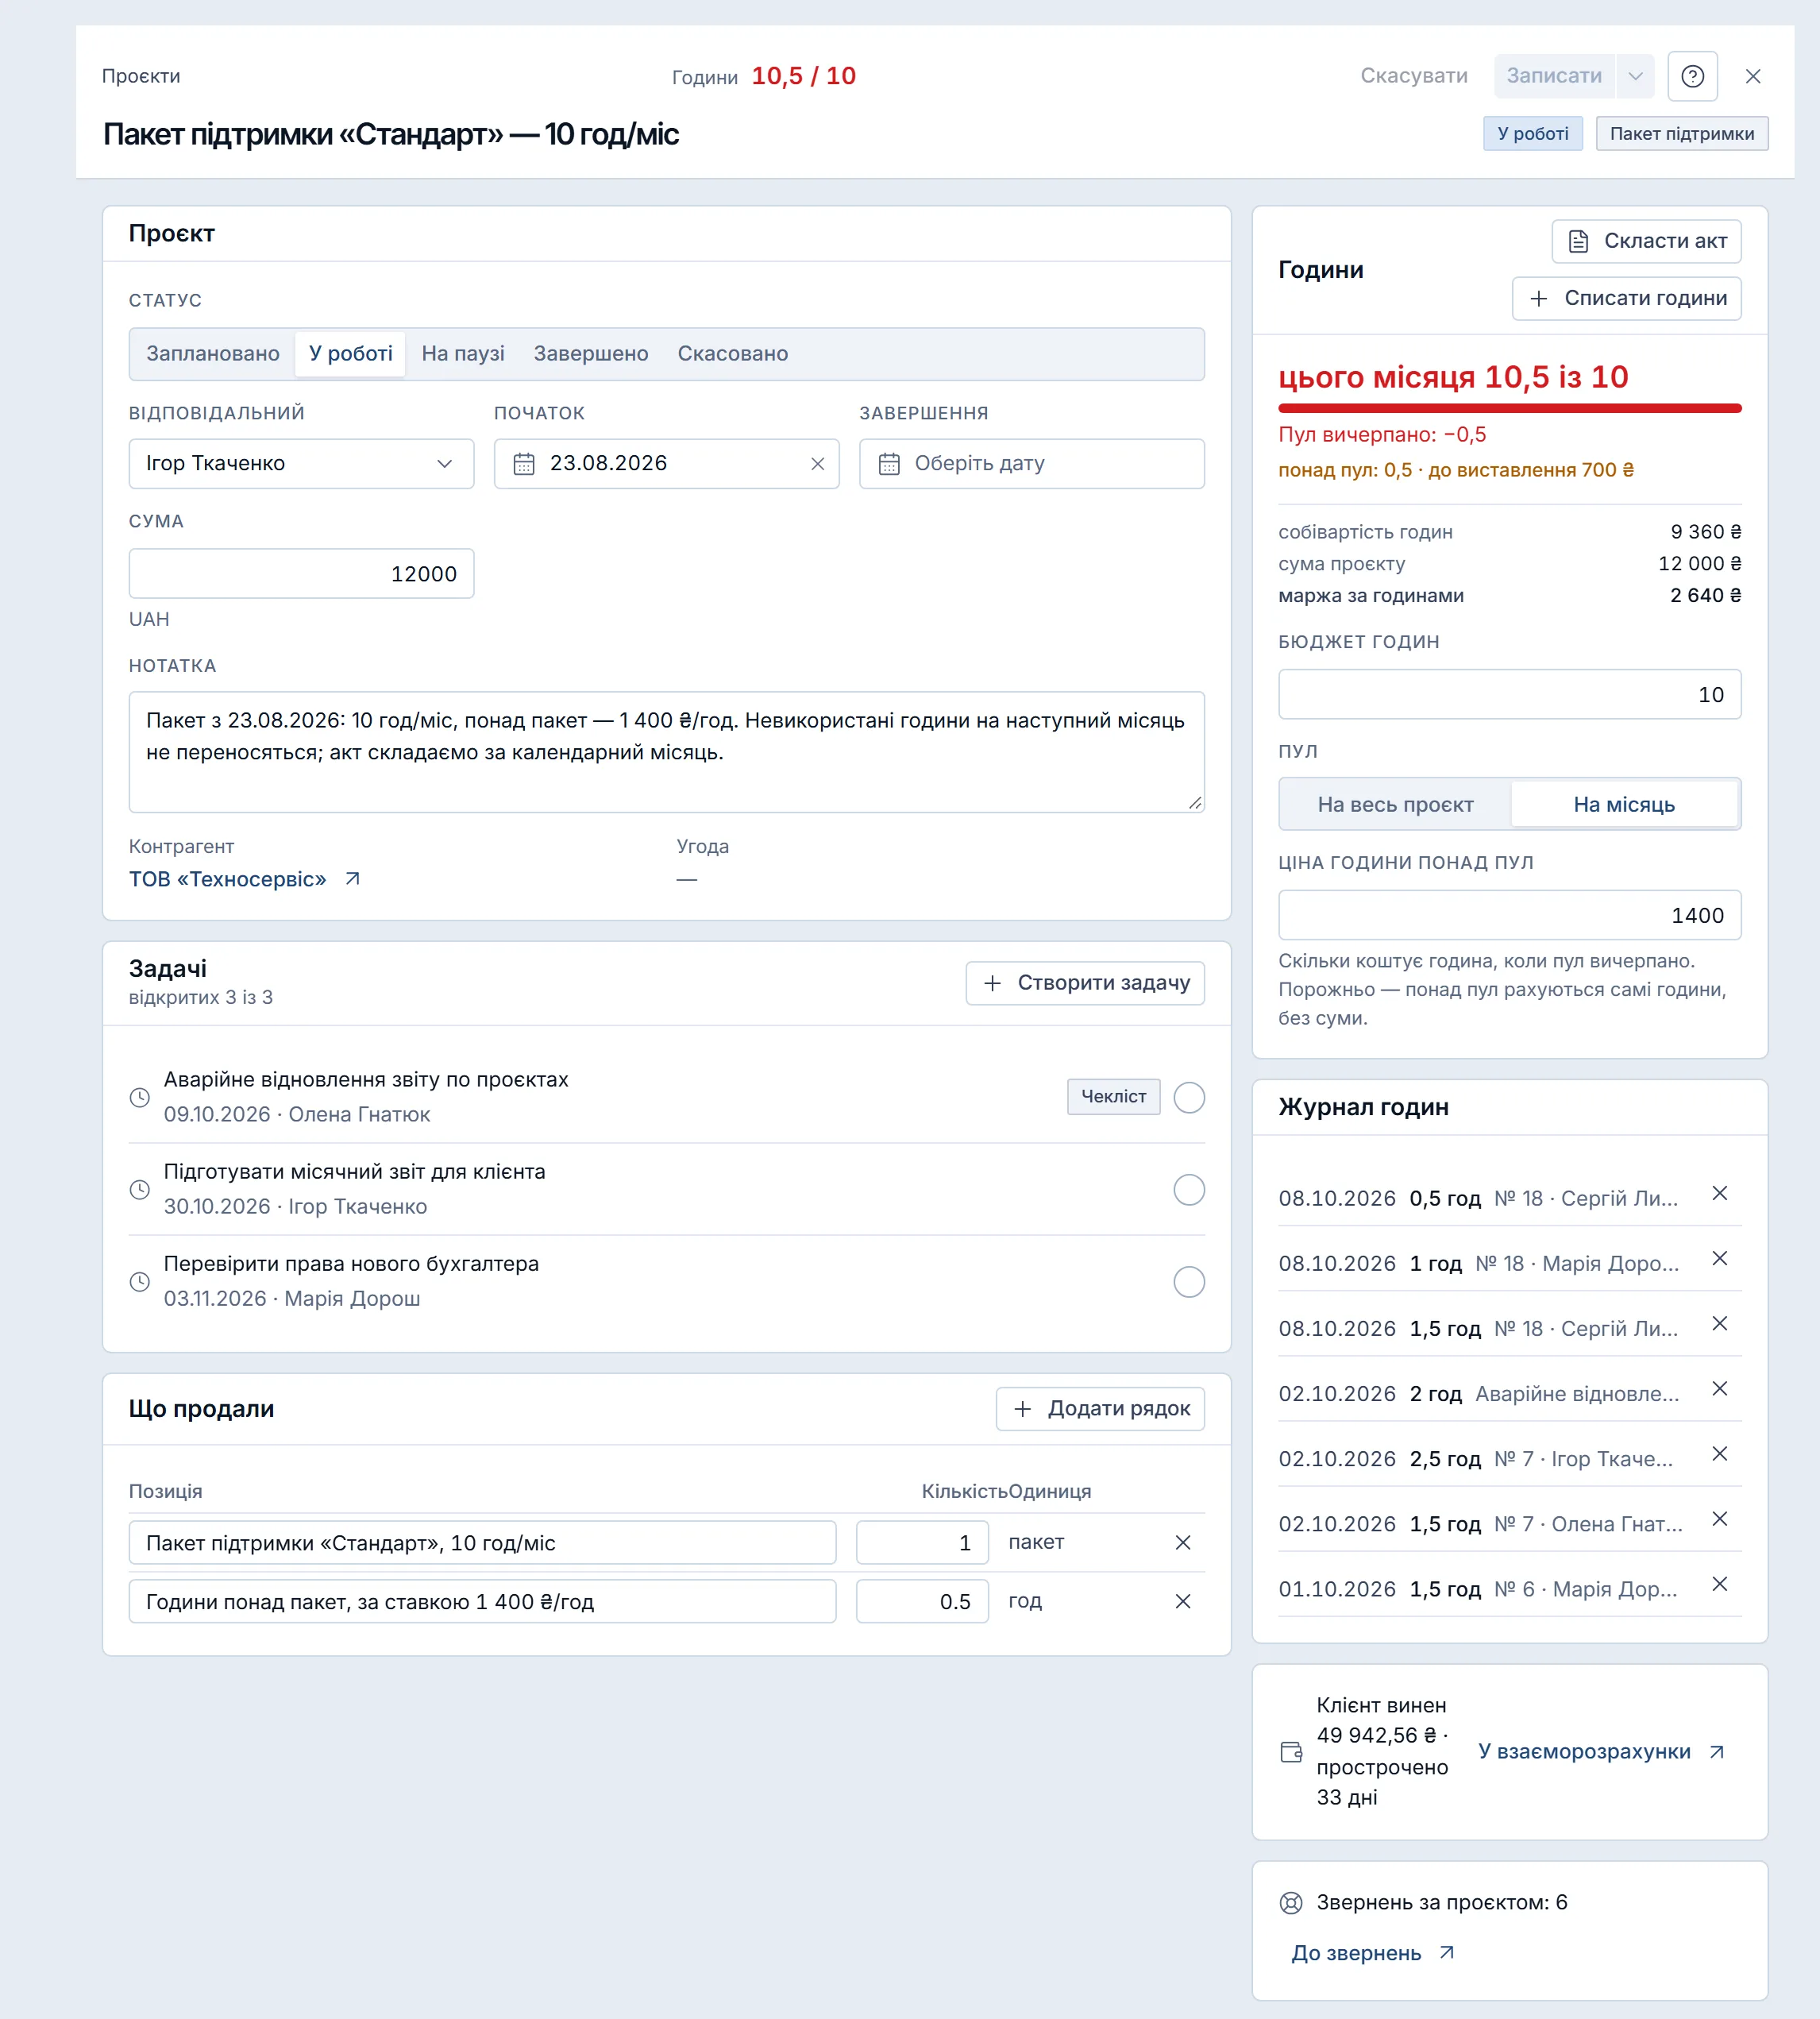Expand the Записати split-button arrow

pyautogui.click(x=1635, y=76)
